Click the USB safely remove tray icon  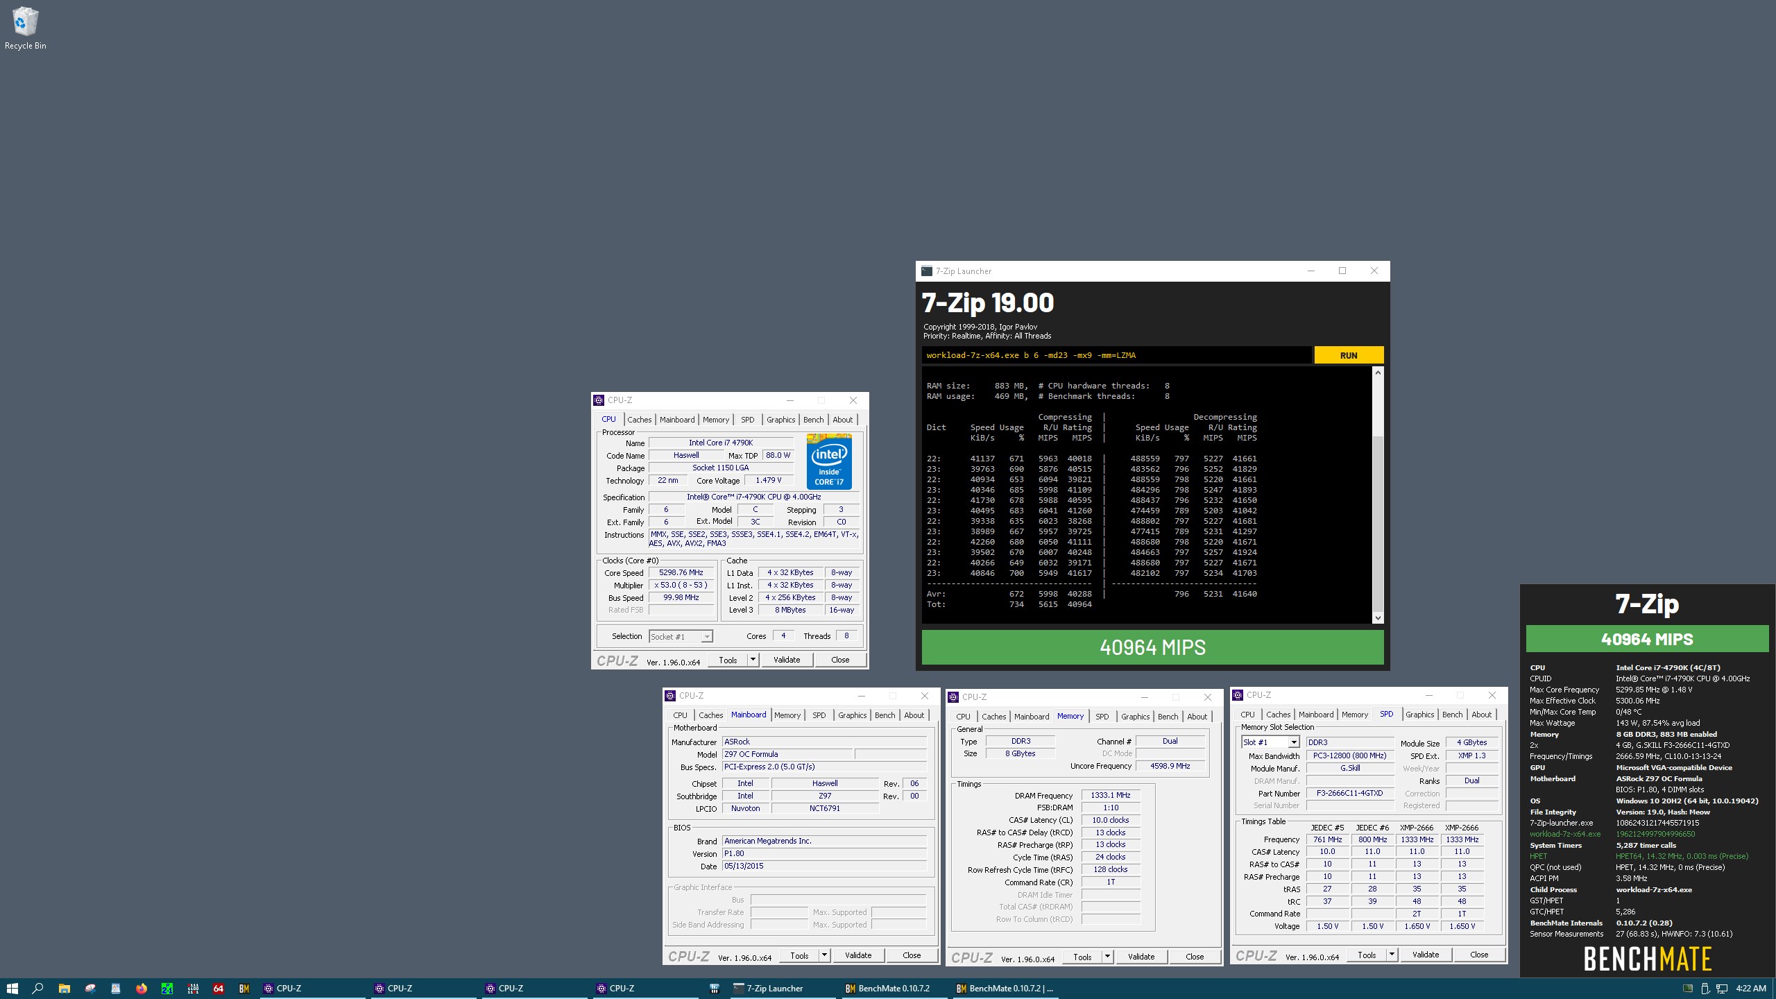(1705, 989)
